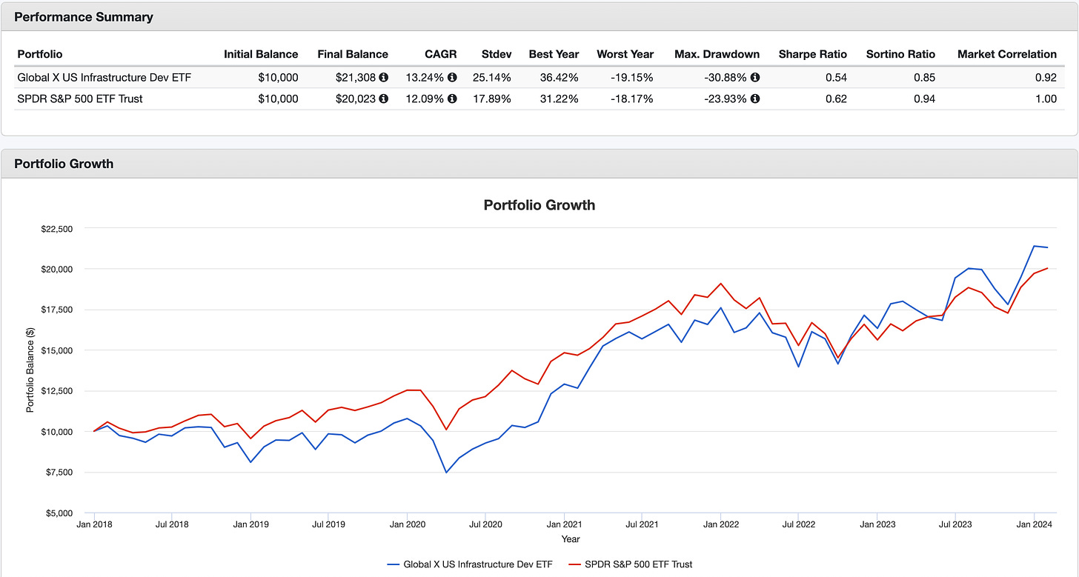1079x577 pixels.
Task: Click the 17.89% Stdev value
Action: 492,99
